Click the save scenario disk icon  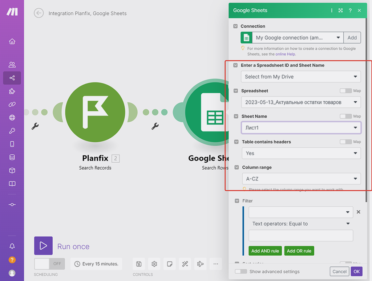point(139,264)
